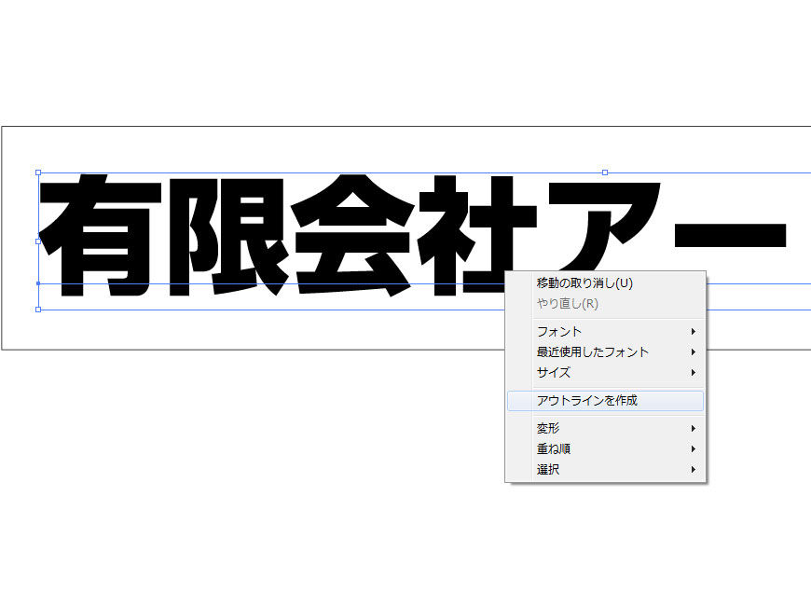This screenshot has width=811, height=606.
Task: Click the bottom-left bounding box handle
Action: (38, 310)
